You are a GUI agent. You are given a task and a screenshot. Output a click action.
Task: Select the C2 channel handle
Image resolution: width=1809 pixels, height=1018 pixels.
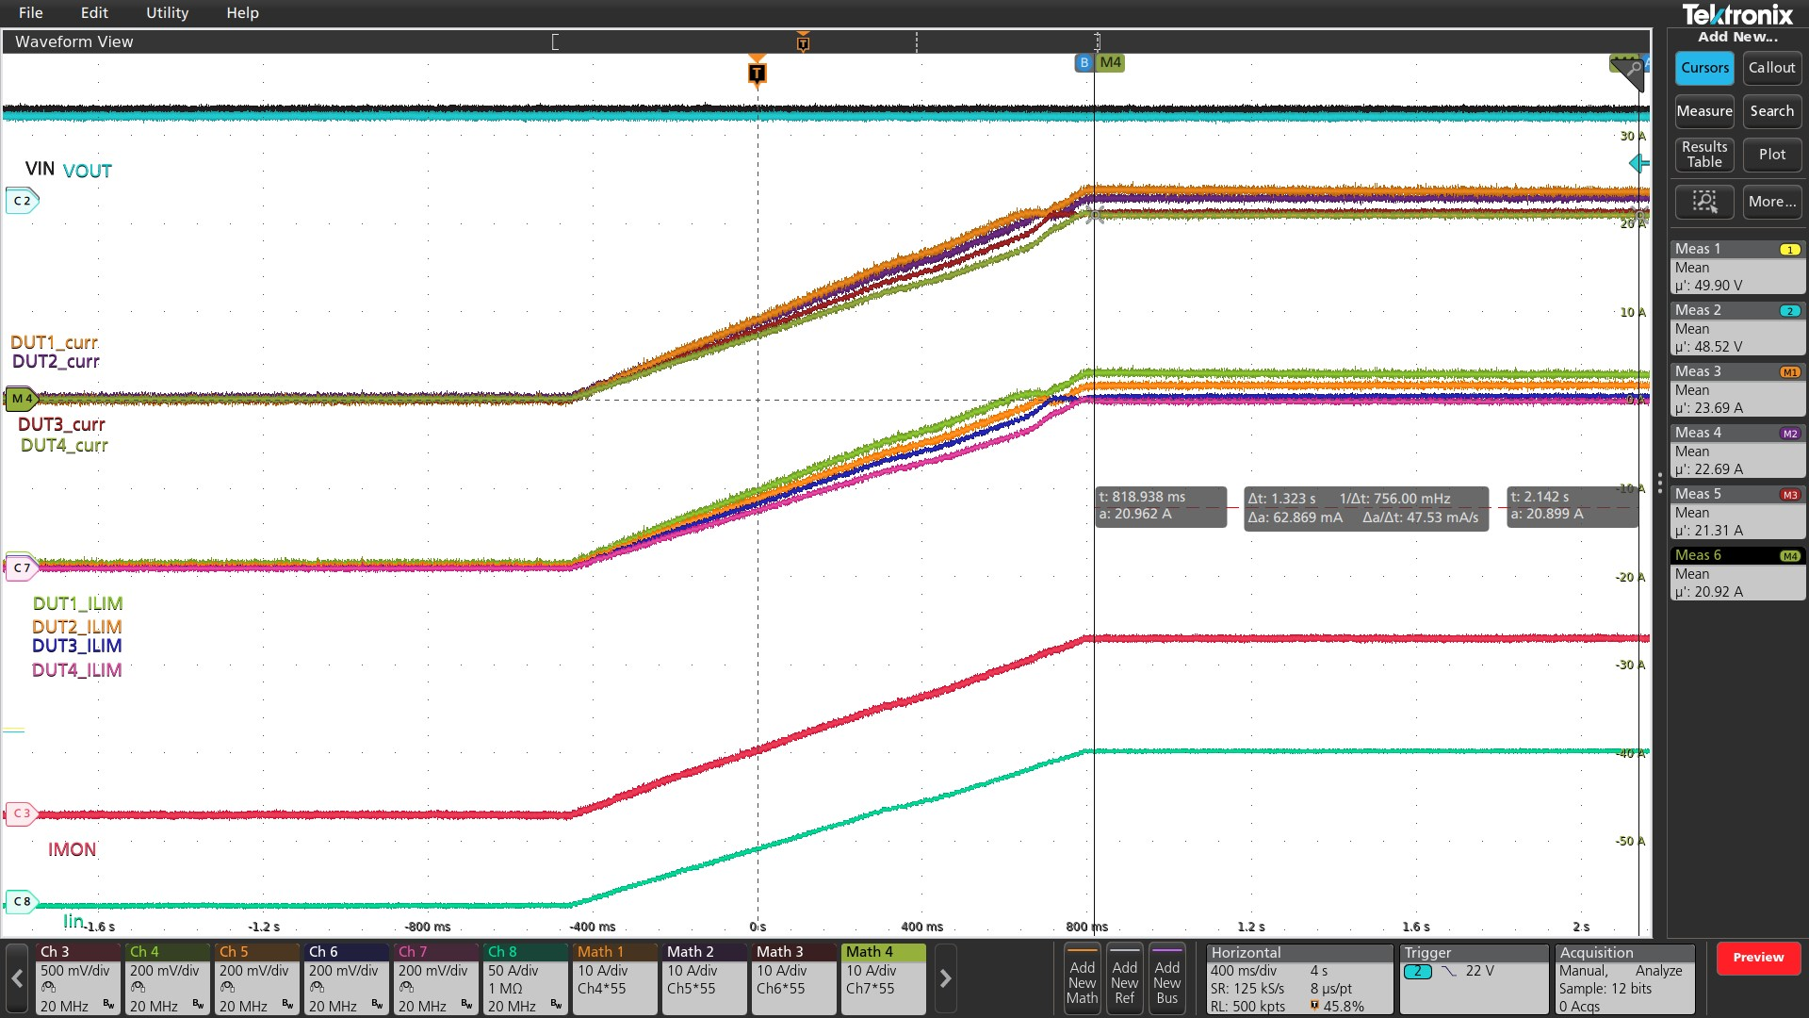point(22,201)
